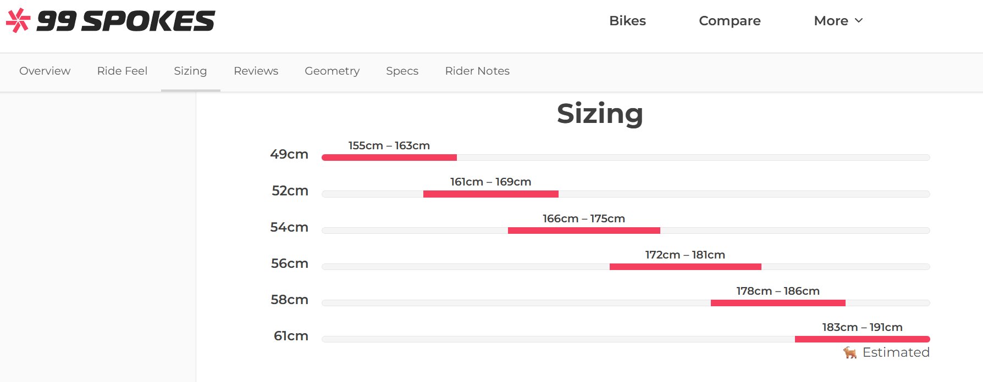The width and height of the screenshot is (983, 382).
Task: Click the 61cm size range bar
Action: click(862, 339)
